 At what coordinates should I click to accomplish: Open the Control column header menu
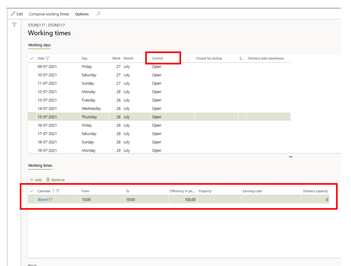click(157, 59)
